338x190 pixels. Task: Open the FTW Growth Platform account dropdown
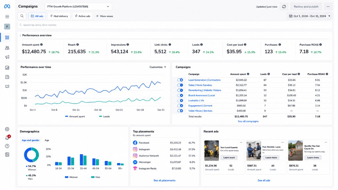78,7
